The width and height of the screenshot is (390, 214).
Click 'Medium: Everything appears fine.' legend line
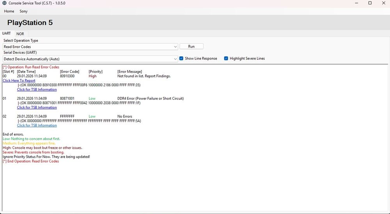29,143
